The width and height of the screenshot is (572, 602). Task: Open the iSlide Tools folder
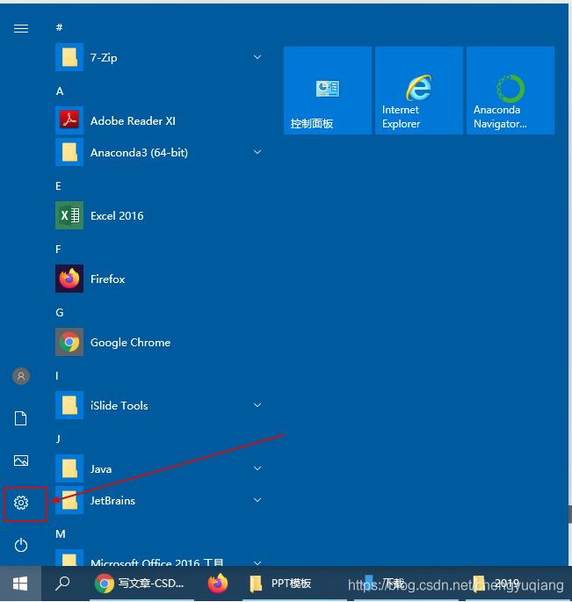[x=160, y=405]
